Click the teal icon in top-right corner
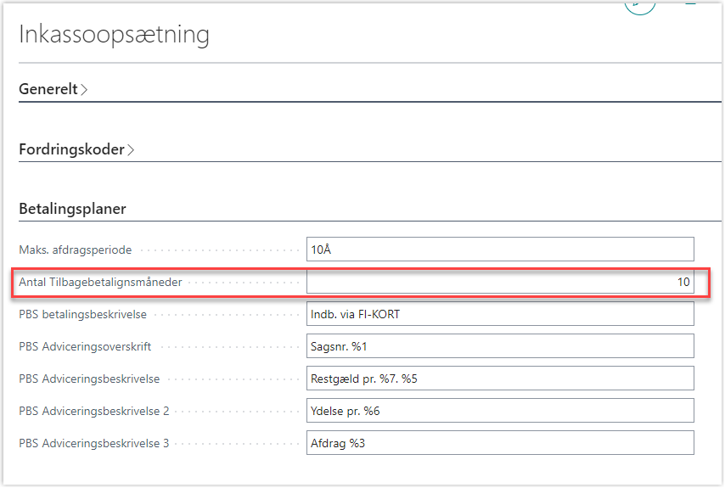This screenshot has width=725, height=488. tap(690, 3)
